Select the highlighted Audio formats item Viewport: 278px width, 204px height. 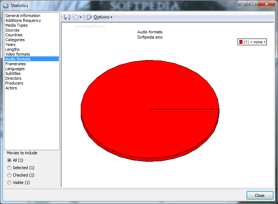click(32, 59)
